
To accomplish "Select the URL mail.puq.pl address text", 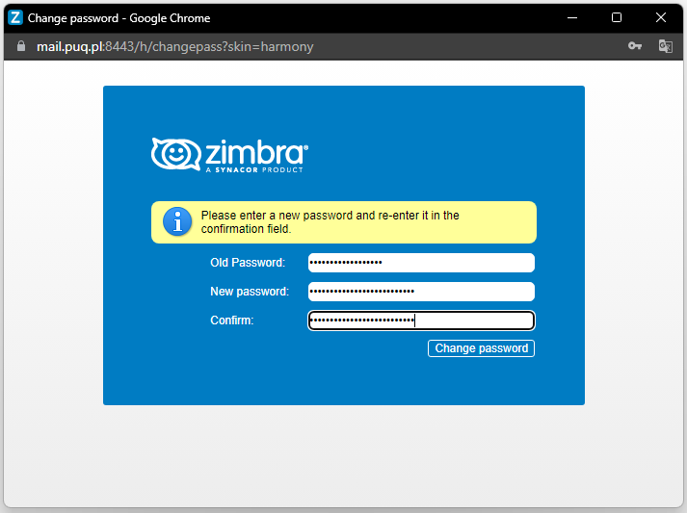I will pos(174,46).
